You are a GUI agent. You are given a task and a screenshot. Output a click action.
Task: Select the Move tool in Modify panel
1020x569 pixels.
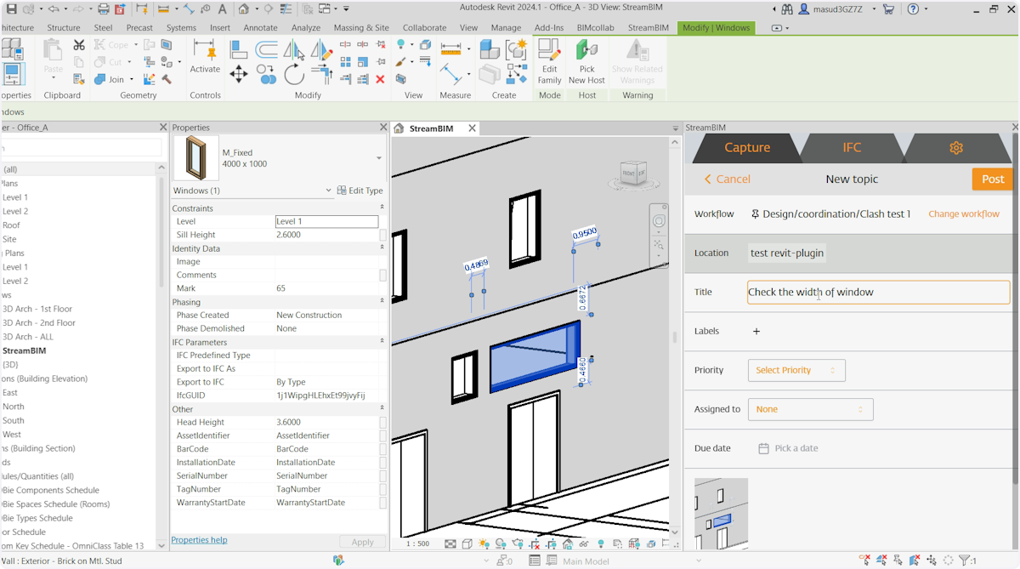pos(239,75)
